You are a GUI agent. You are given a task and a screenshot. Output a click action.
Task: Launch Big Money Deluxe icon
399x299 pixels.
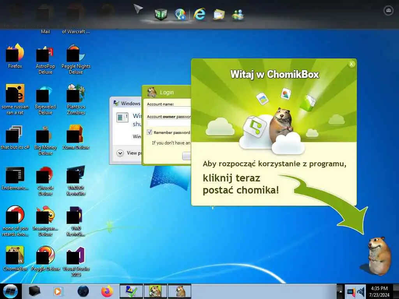pos(45,140)
